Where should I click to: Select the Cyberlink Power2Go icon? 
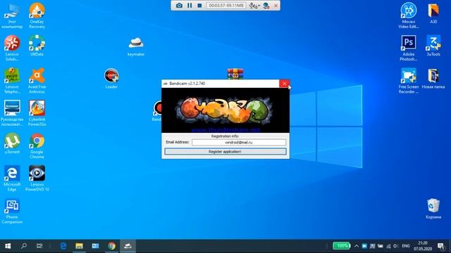pyautogui.click(x=37, y=113)
